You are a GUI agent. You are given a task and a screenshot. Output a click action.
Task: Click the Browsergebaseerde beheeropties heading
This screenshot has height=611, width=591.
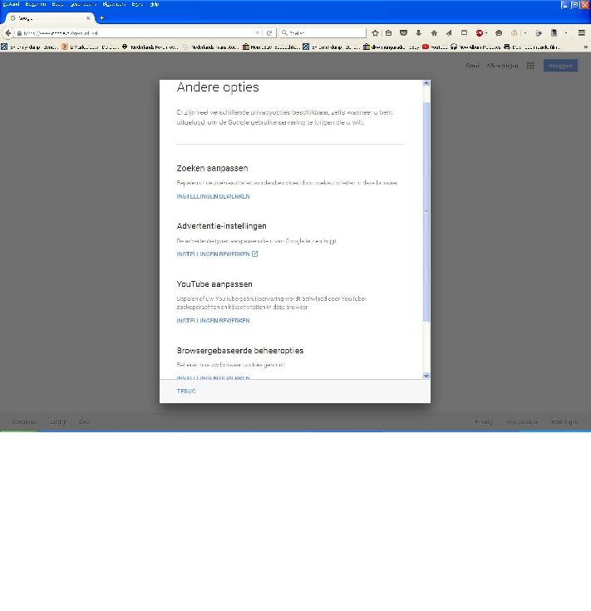coord(240,351)
